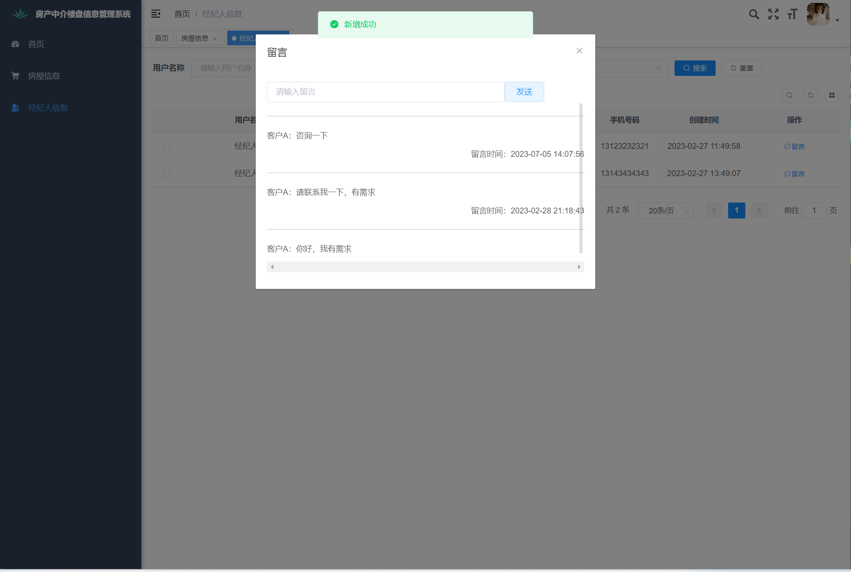Viewport: 851px width, 572px height.
Task: Click the 重置 reset button
Action: pos(741,68)
